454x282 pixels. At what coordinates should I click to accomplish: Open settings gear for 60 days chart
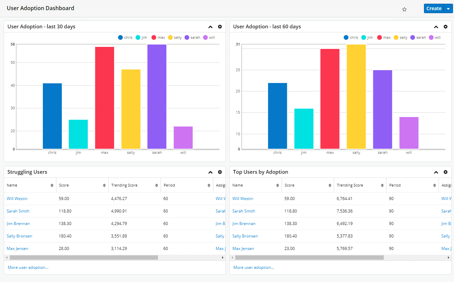445,27
